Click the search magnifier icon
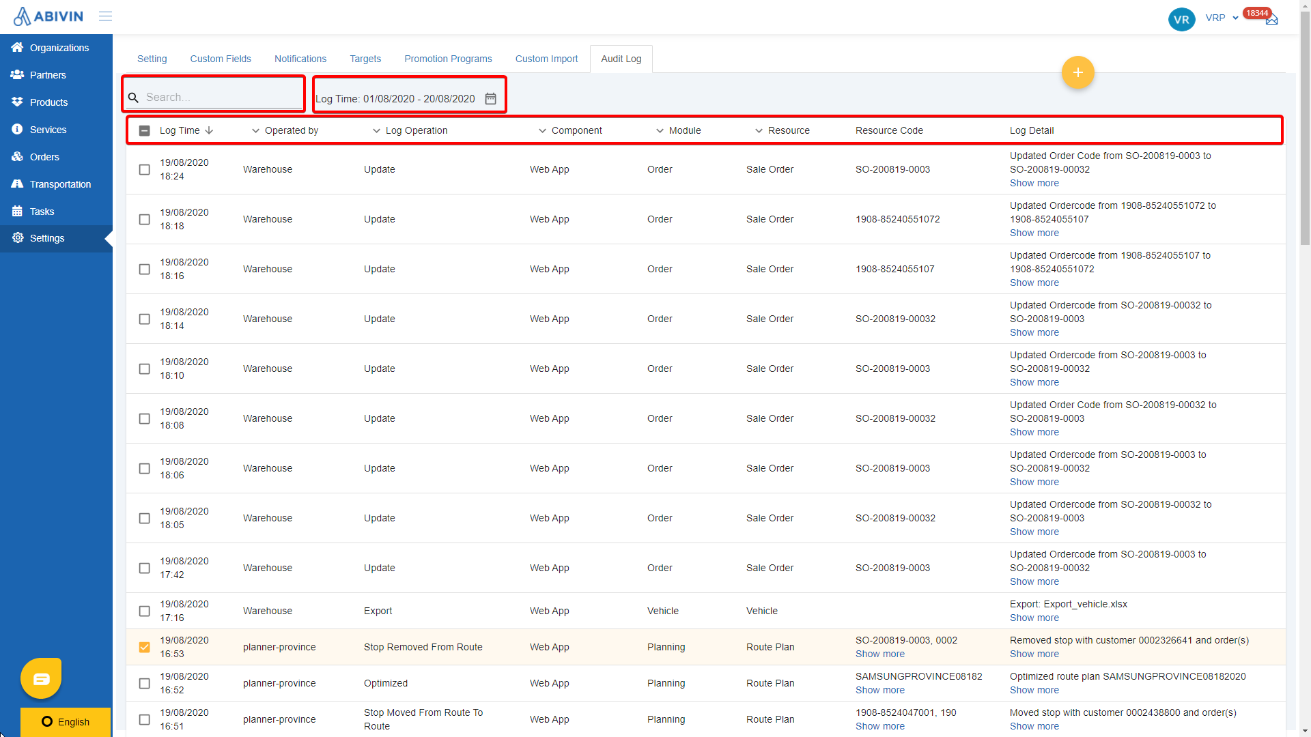 coord(133,98)
